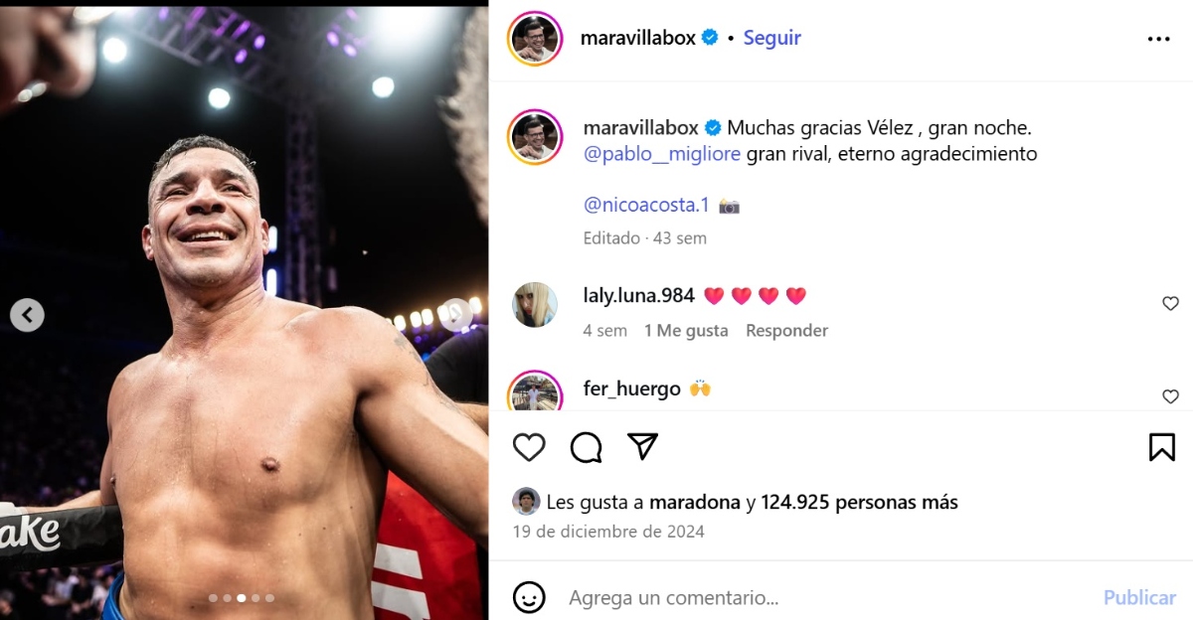Follow maravillabox with Seguir

click(772, 38)
